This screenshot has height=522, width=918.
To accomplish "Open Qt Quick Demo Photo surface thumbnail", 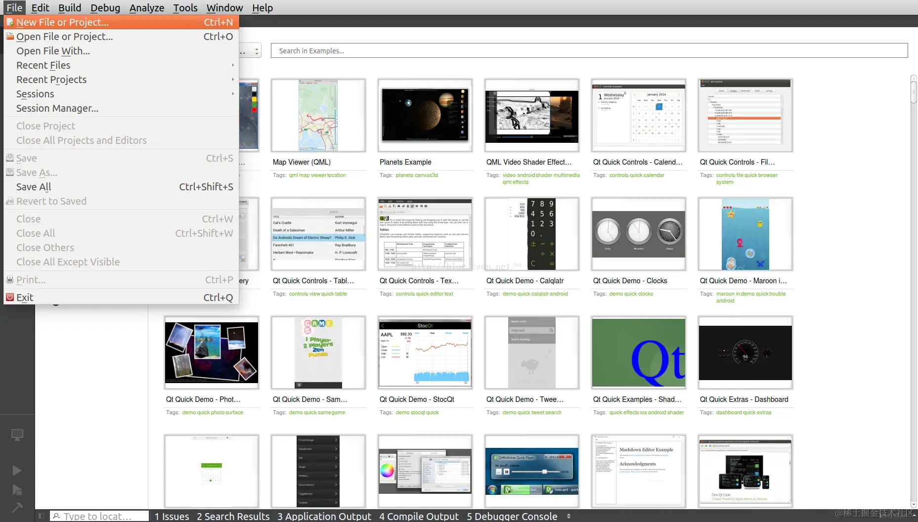I will click(x=212, y=352).
